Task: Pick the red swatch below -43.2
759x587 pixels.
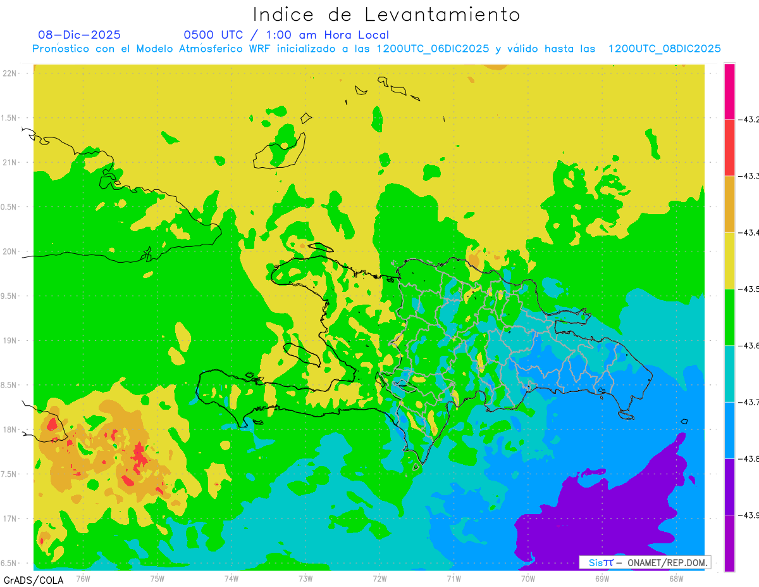Action: tap(730, 147)
